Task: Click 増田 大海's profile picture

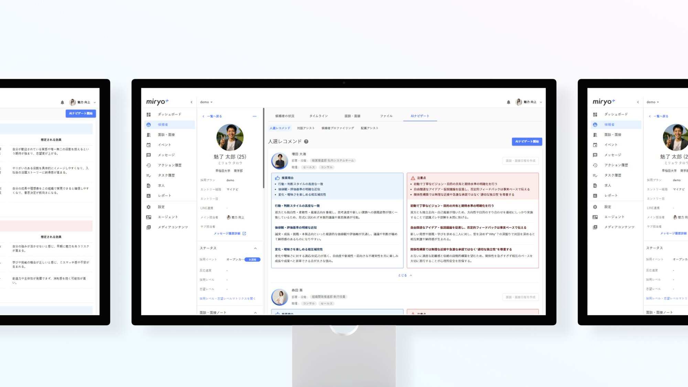Action: [280, 161]
